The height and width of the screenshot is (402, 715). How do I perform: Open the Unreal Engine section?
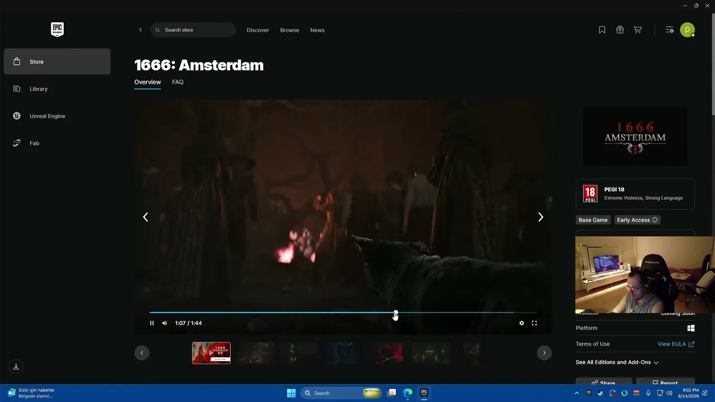(x=57, y=116)
